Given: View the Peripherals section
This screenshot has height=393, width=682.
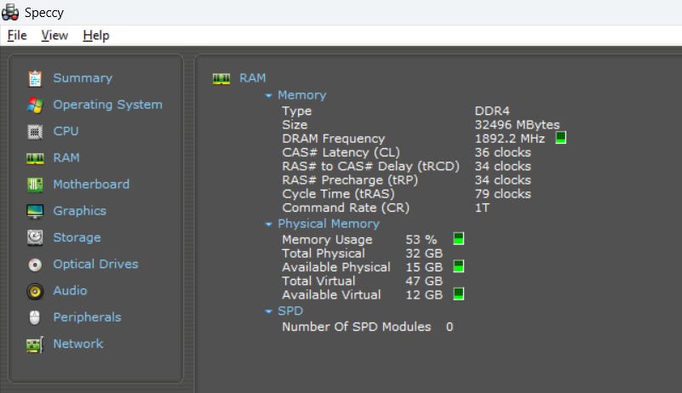Looking at the screenshot, I should click(87, 317).
